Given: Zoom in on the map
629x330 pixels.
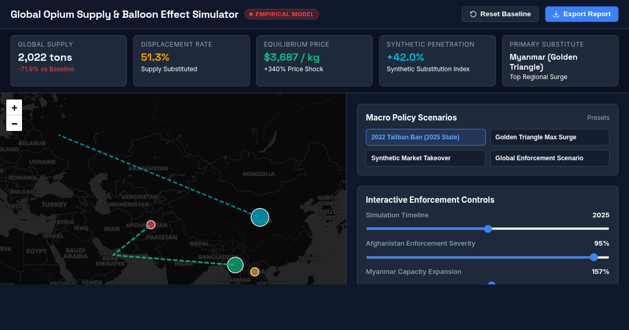Looking at the screenshot, I should [14, 107].
